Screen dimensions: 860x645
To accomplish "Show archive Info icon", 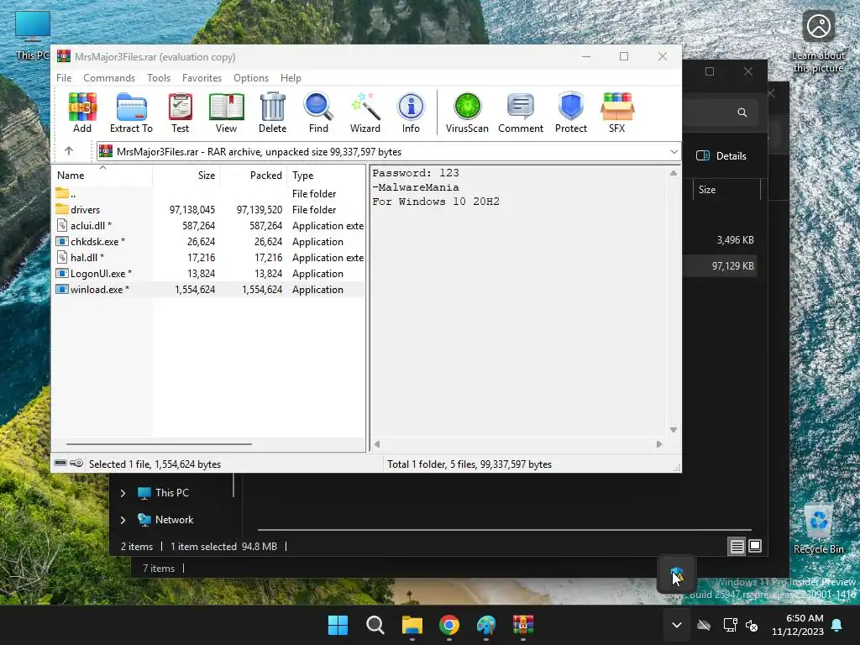I will (x=411, y=113).
